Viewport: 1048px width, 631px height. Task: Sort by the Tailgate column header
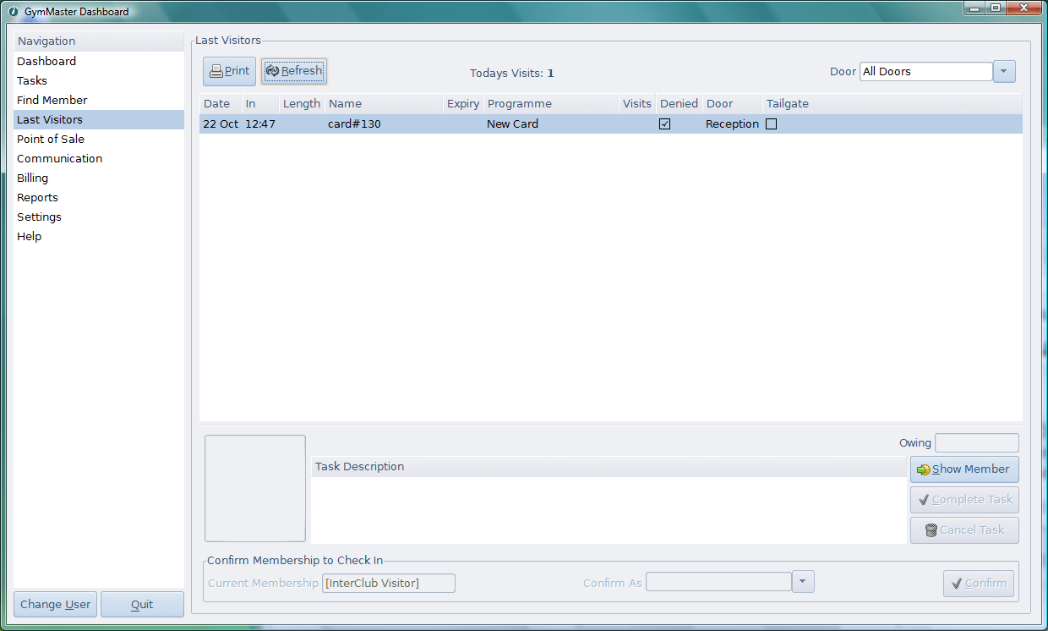[x=892, y=103]
